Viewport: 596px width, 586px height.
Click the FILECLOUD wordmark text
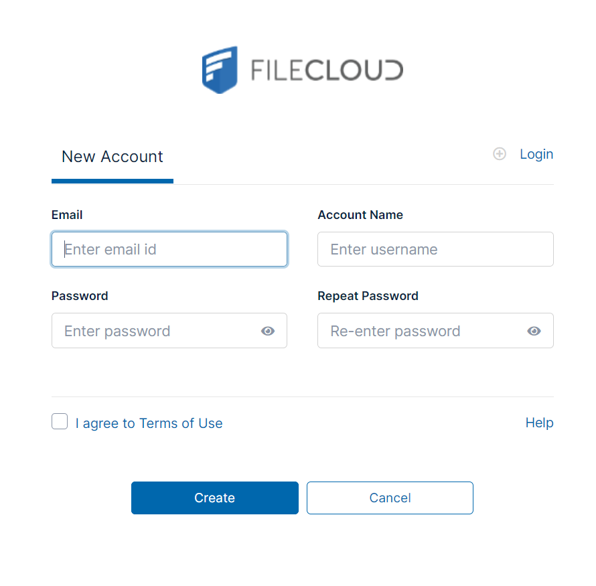(327, 70)
